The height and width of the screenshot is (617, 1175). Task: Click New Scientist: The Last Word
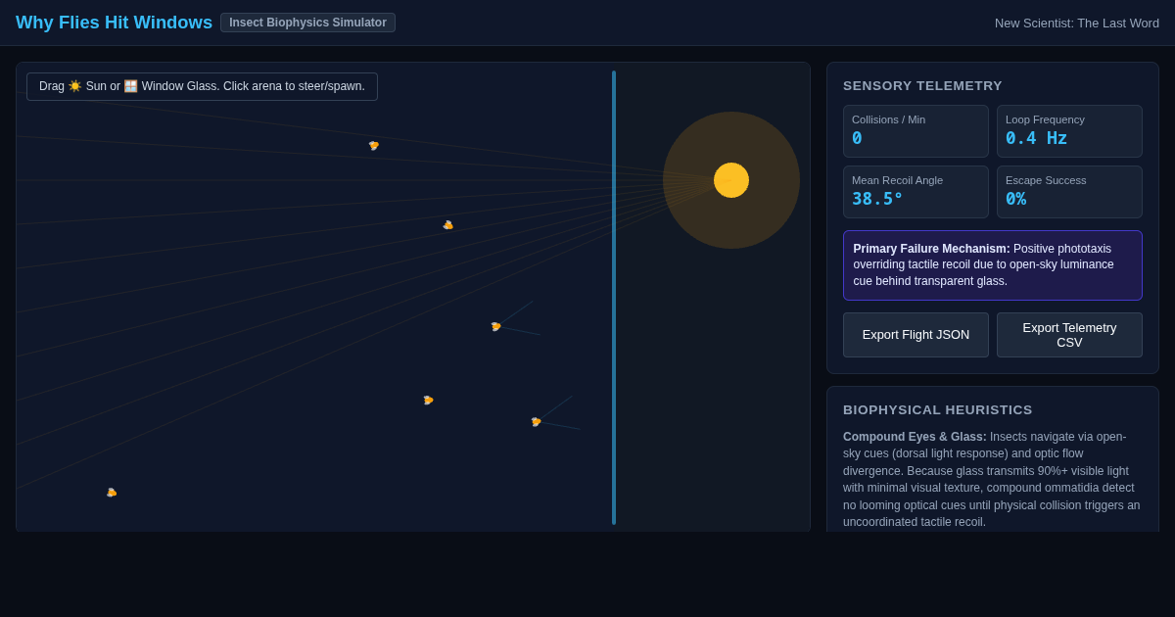(1077, 24)
